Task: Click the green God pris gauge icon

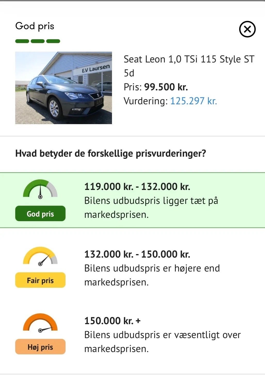Action: 40,189
